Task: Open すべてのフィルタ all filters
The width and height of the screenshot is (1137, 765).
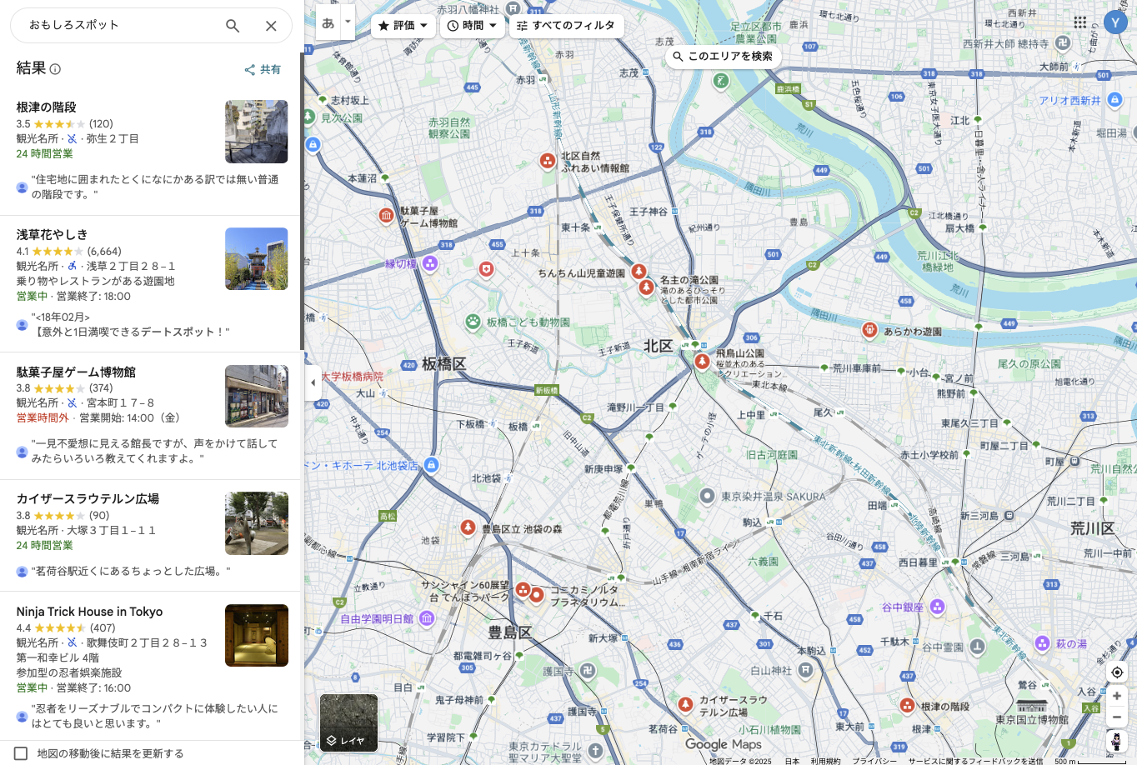Action: tap(566, 26)
